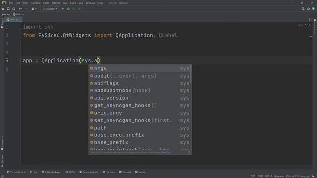This screenshot has width=317, height=178.
Task: Click the Stop square icon
Action: pos(79,9)
